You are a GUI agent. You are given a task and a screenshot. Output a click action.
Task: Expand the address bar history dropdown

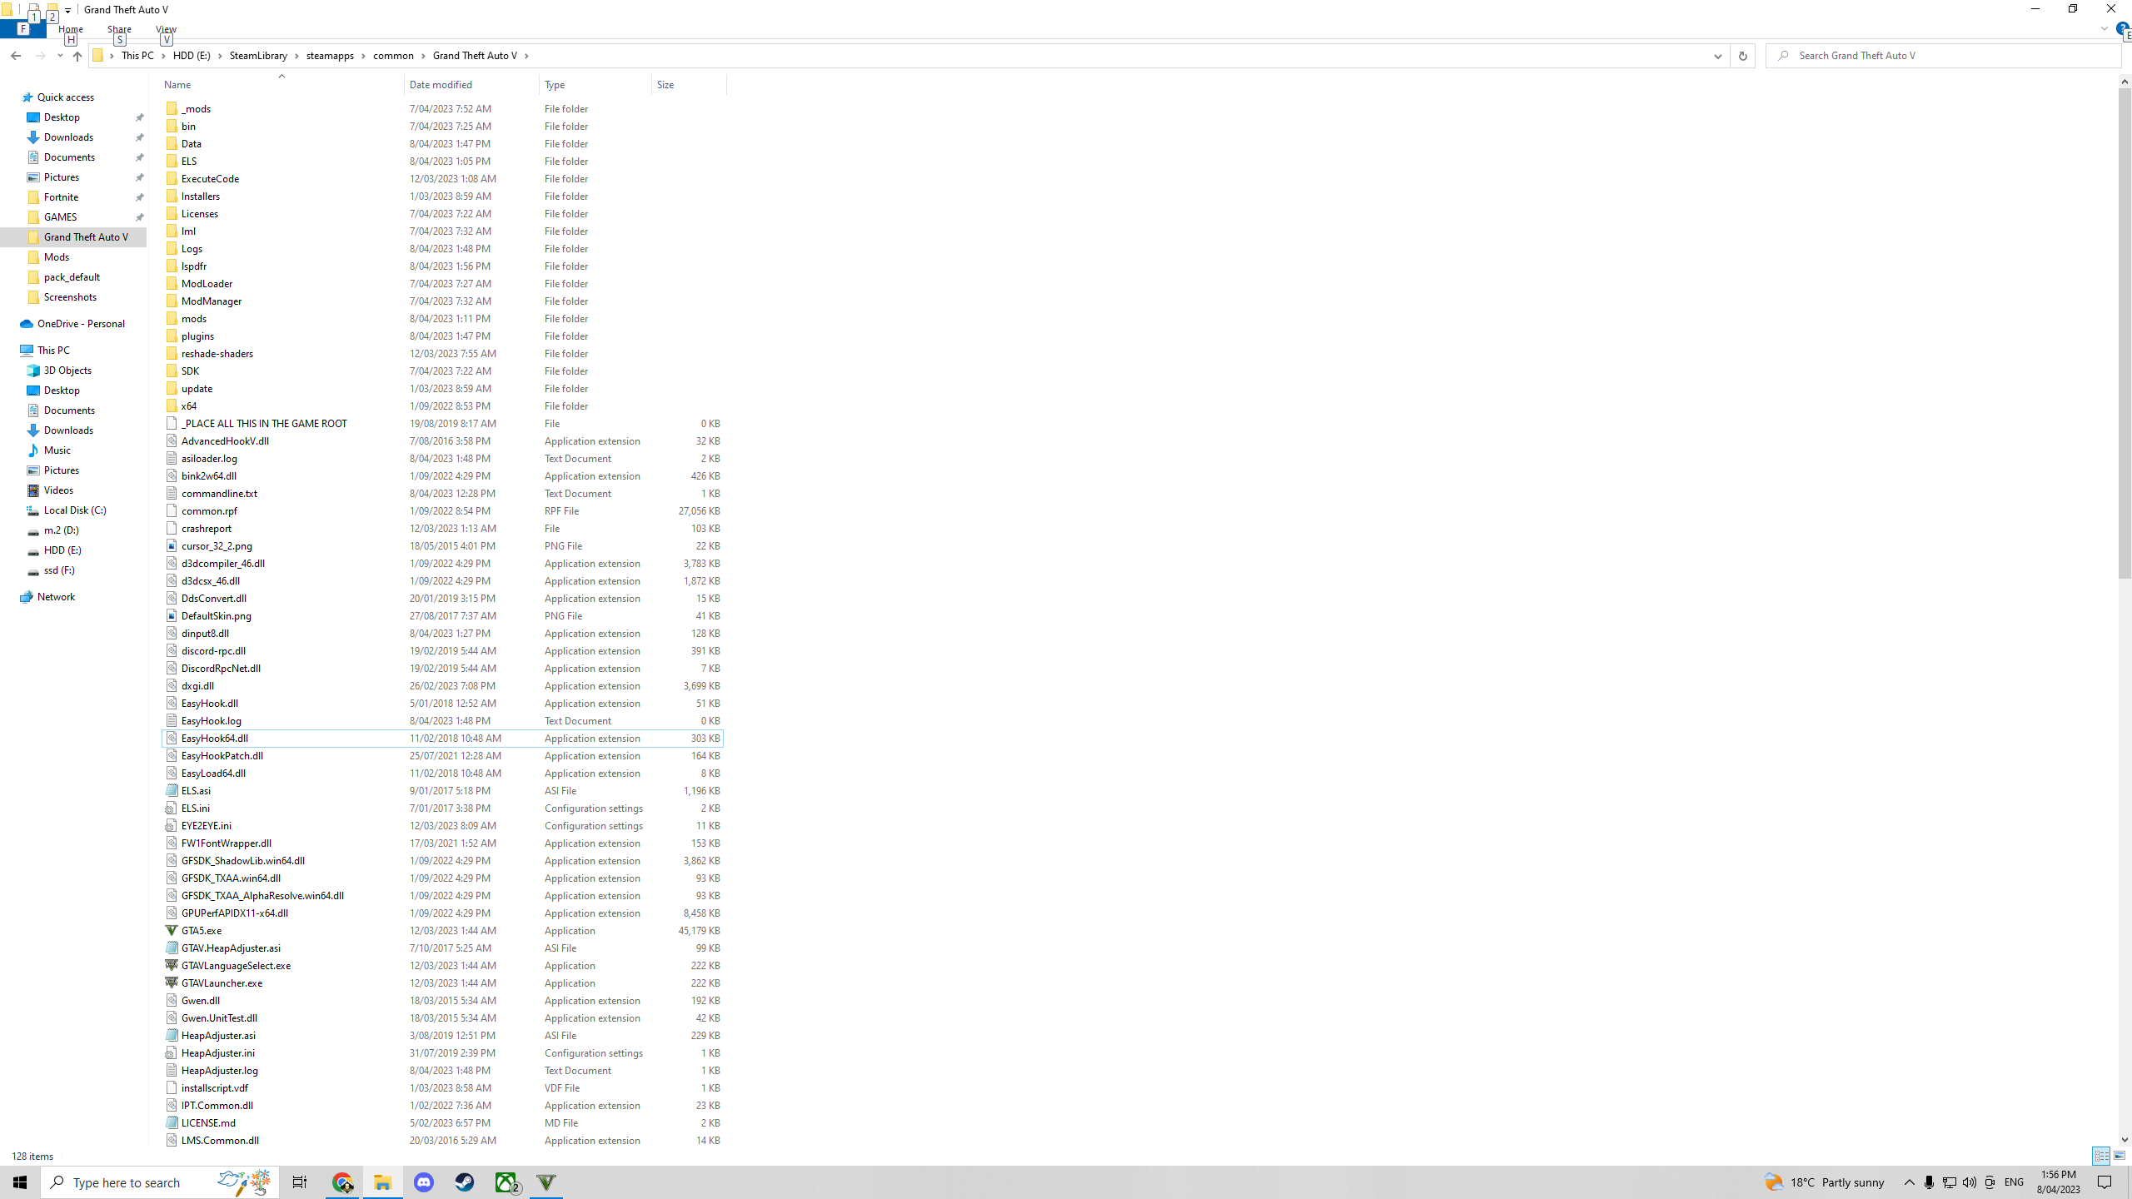tap(1717, 56)
